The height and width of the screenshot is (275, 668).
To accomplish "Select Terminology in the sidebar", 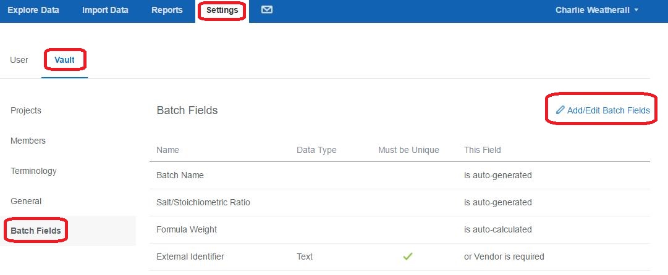I will (33, 171).
